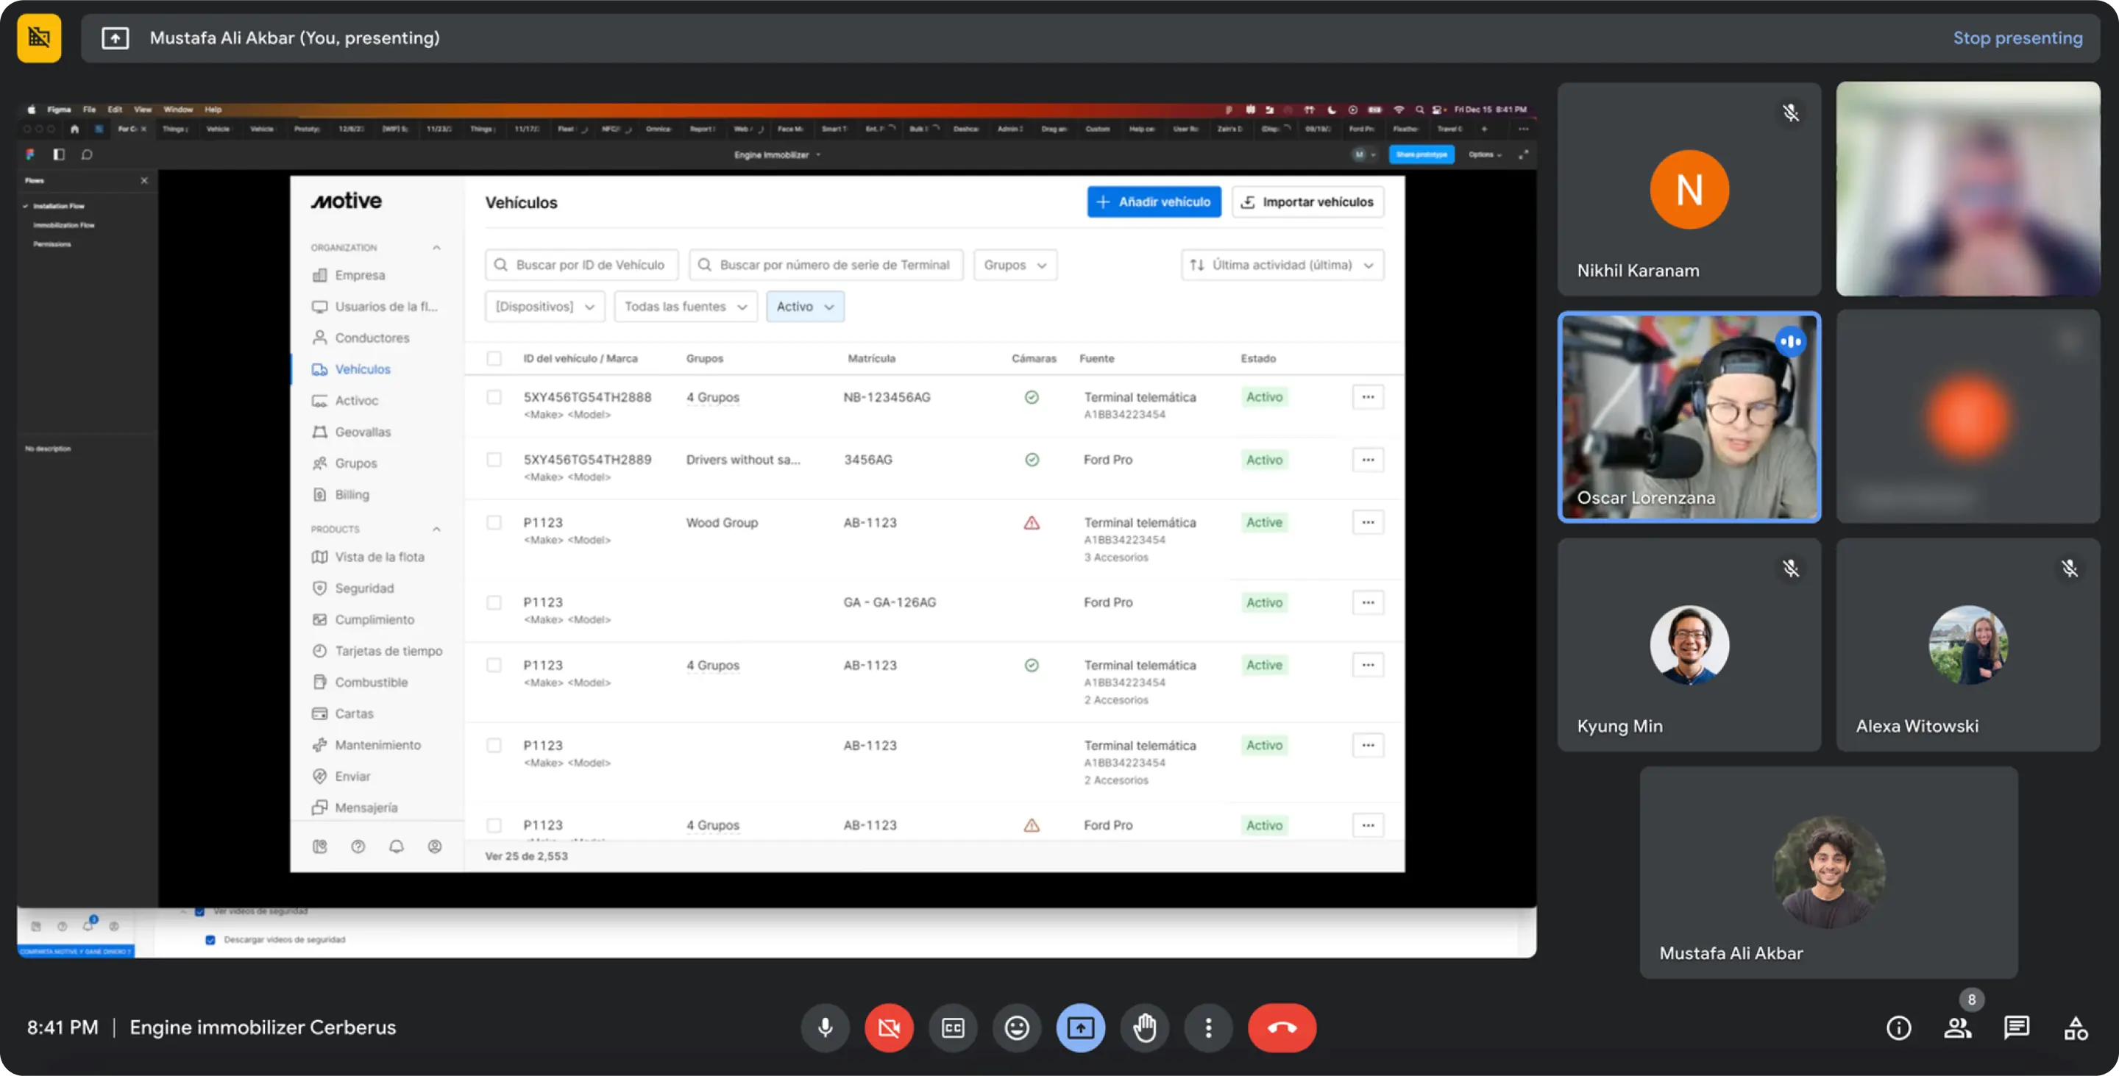Show the meeting participants list
Viewport: 2119px width, 1076px height.
point(1957,1027)
